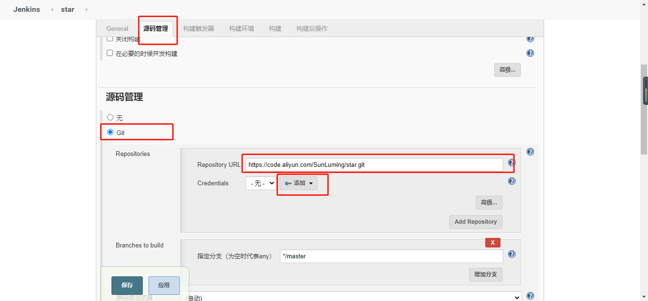This screenshot has height=301, width=648.
Task: Click 高级... button in Repositories box
Action: tap(489, 202)
